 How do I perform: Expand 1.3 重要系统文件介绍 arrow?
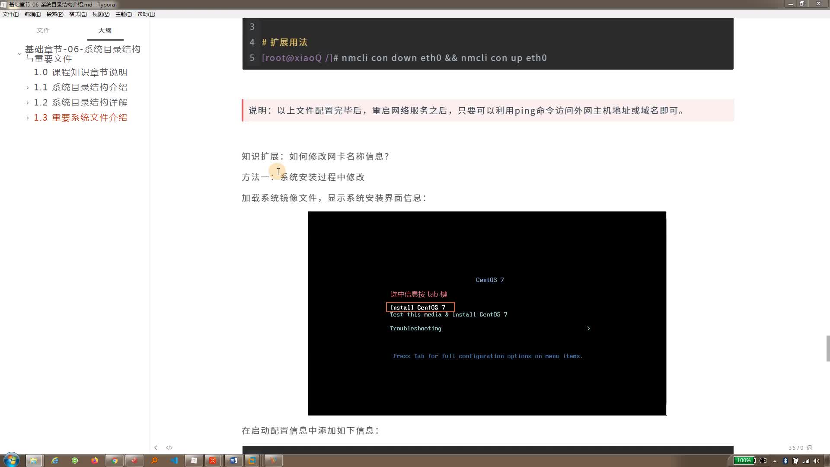pyautogui.click(x=28, y=118)
